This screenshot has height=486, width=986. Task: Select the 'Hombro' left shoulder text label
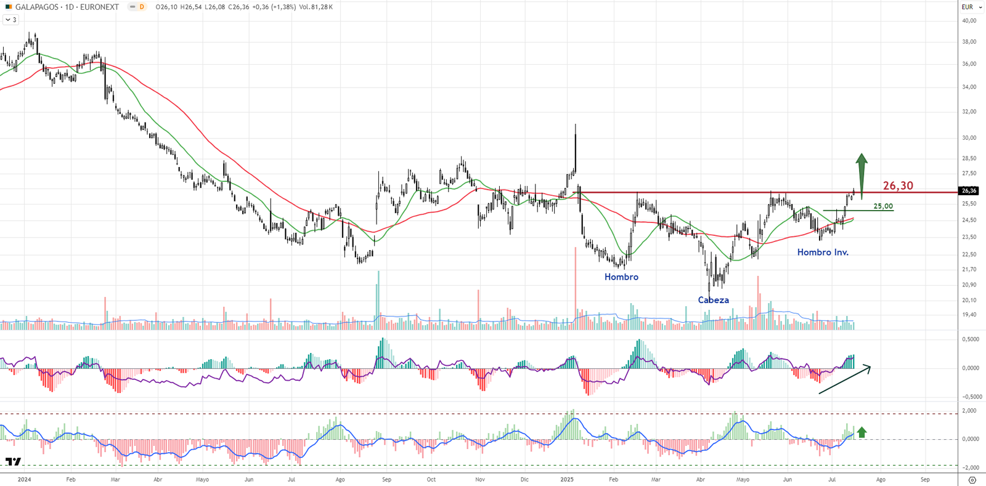tap(621, 277)
